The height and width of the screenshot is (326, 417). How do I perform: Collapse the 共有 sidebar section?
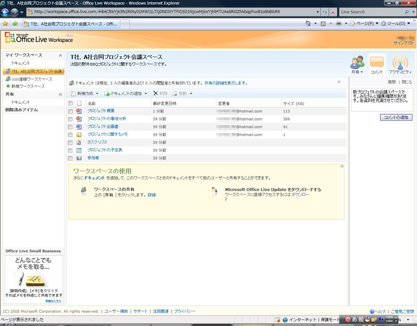[x=60, y=94]
